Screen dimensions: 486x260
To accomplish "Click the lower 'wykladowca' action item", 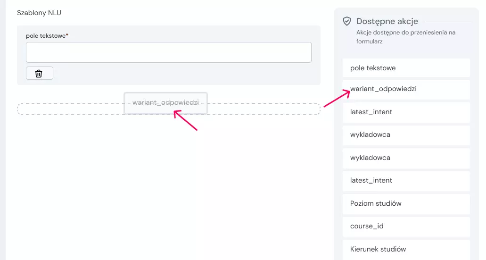I will click(406, 158).
